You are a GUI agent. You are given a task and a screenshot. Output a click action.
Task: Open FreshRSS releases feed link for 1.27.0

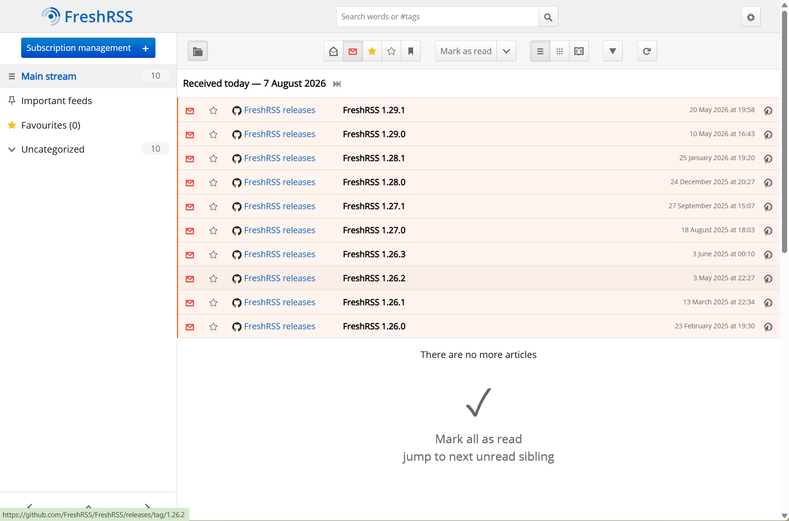click(279, 230)
